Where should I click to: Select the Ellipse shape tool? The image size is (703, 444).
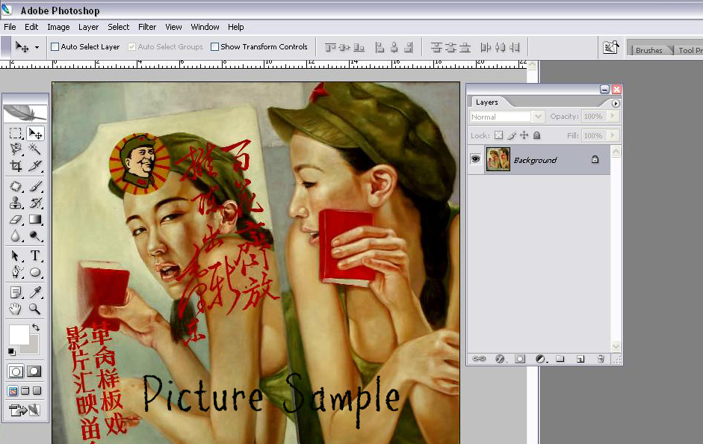tap(35, 272)
